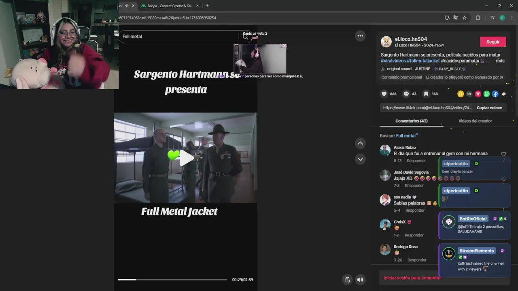Open the three-dots more options menu
Screen dimensions: 518x291
pos(360,36)
